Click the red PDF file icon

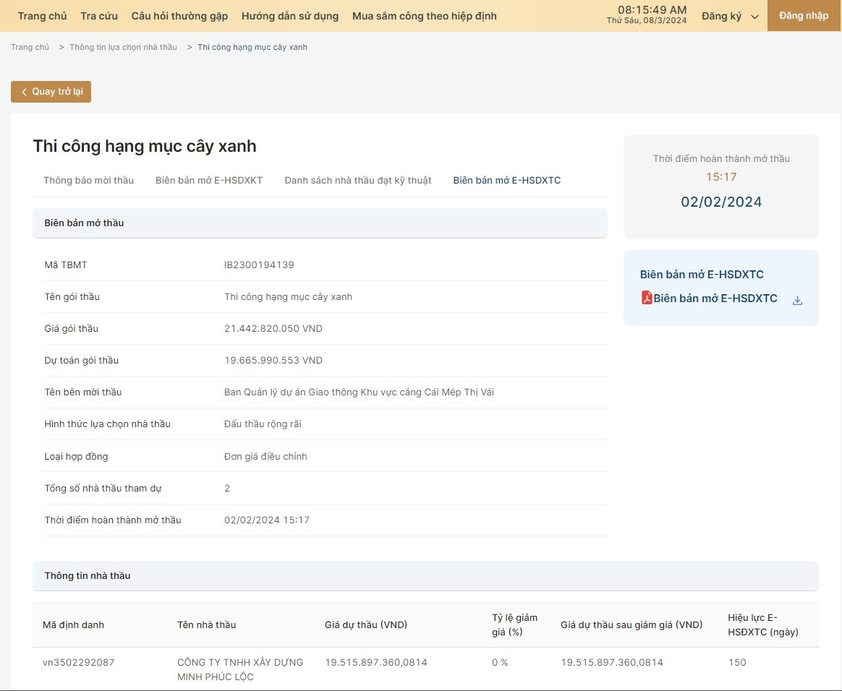point(647,298)
